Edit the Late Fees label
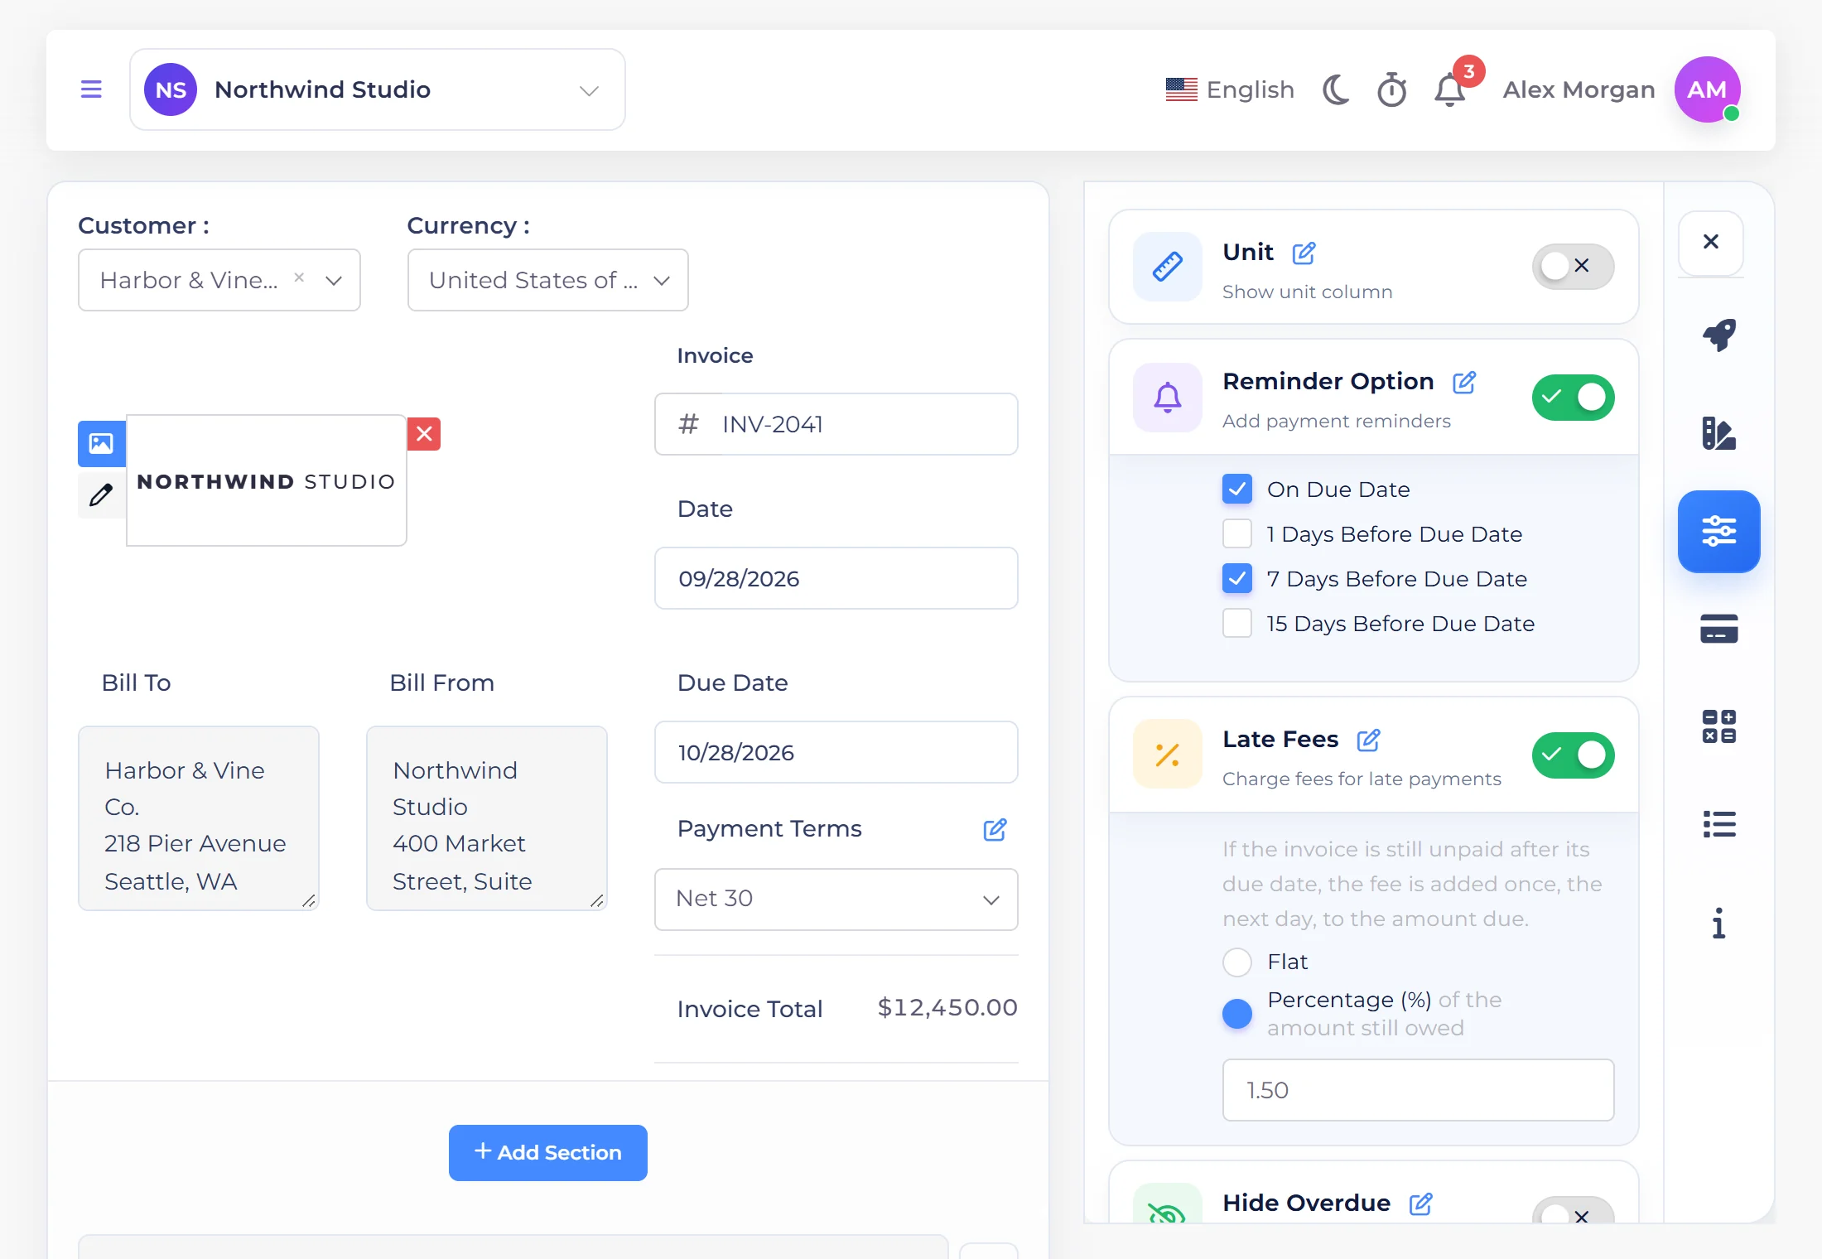Viewport: 1822px width, 1259px height. pos(1368,740)
